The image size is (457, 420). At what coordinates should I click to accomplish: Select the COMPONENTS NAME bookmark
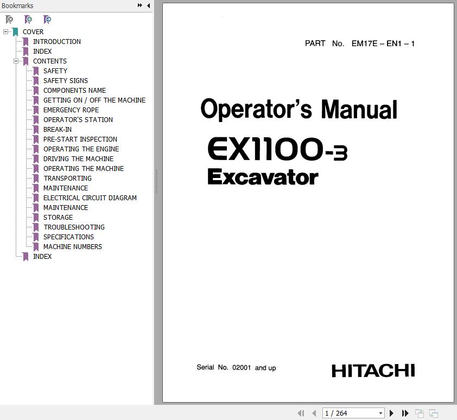74,91
